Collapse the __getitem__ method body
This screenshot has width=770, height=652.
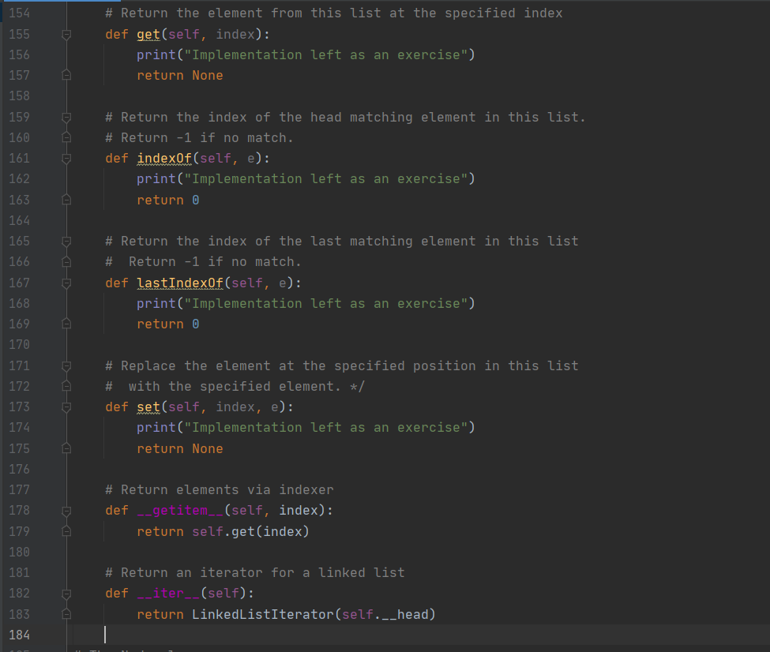click(66, 510)
